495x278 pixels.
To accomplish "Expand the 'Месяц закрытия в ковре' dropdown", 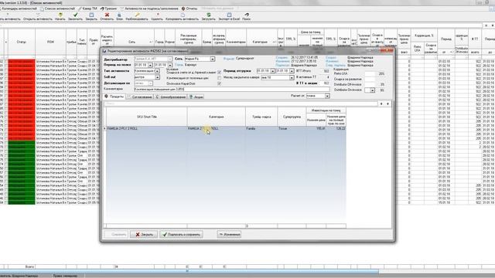I will [292, 77].
